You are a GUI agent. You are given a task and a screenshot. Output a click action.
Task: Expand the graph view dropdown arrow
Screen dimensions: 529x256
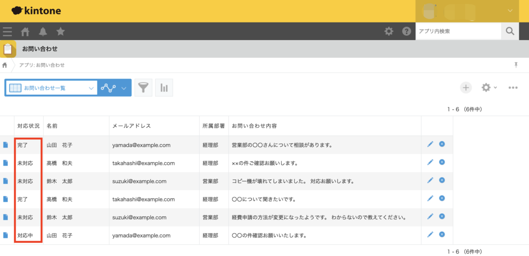123,88
